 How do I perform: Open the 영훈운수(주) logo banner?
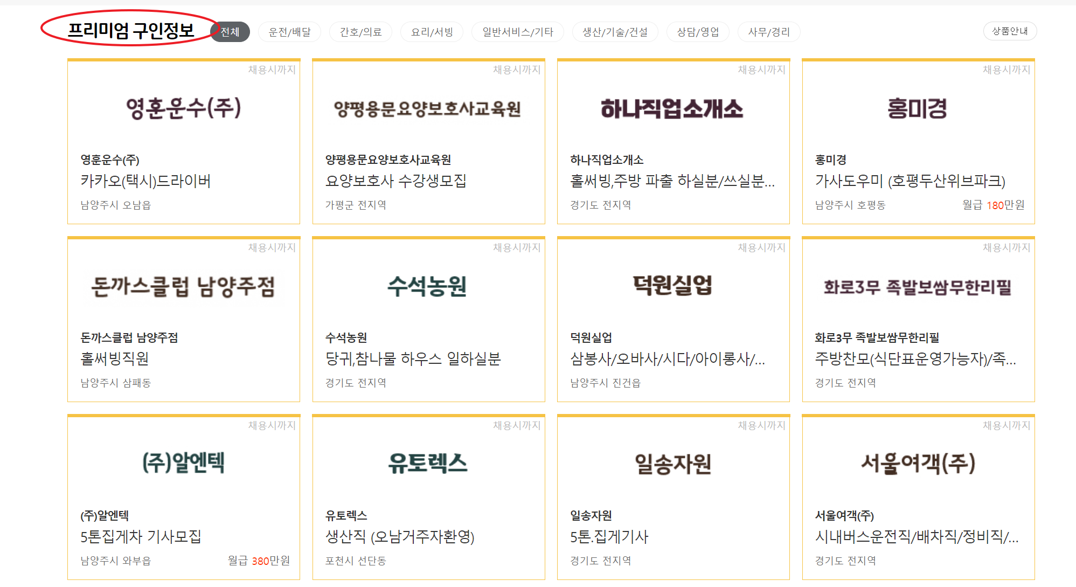point(183,108)
